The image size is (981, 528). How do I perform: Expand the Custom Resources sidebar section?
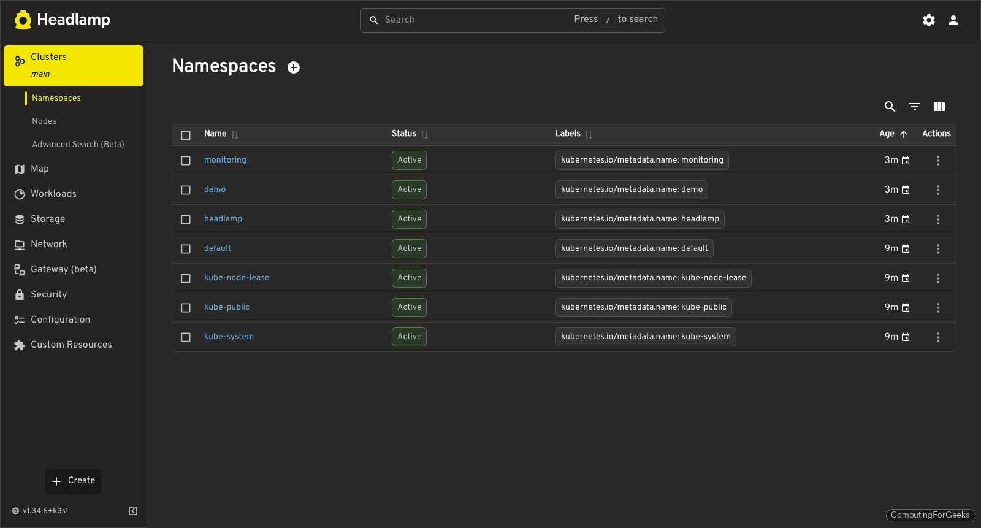(x=74, y=345)
